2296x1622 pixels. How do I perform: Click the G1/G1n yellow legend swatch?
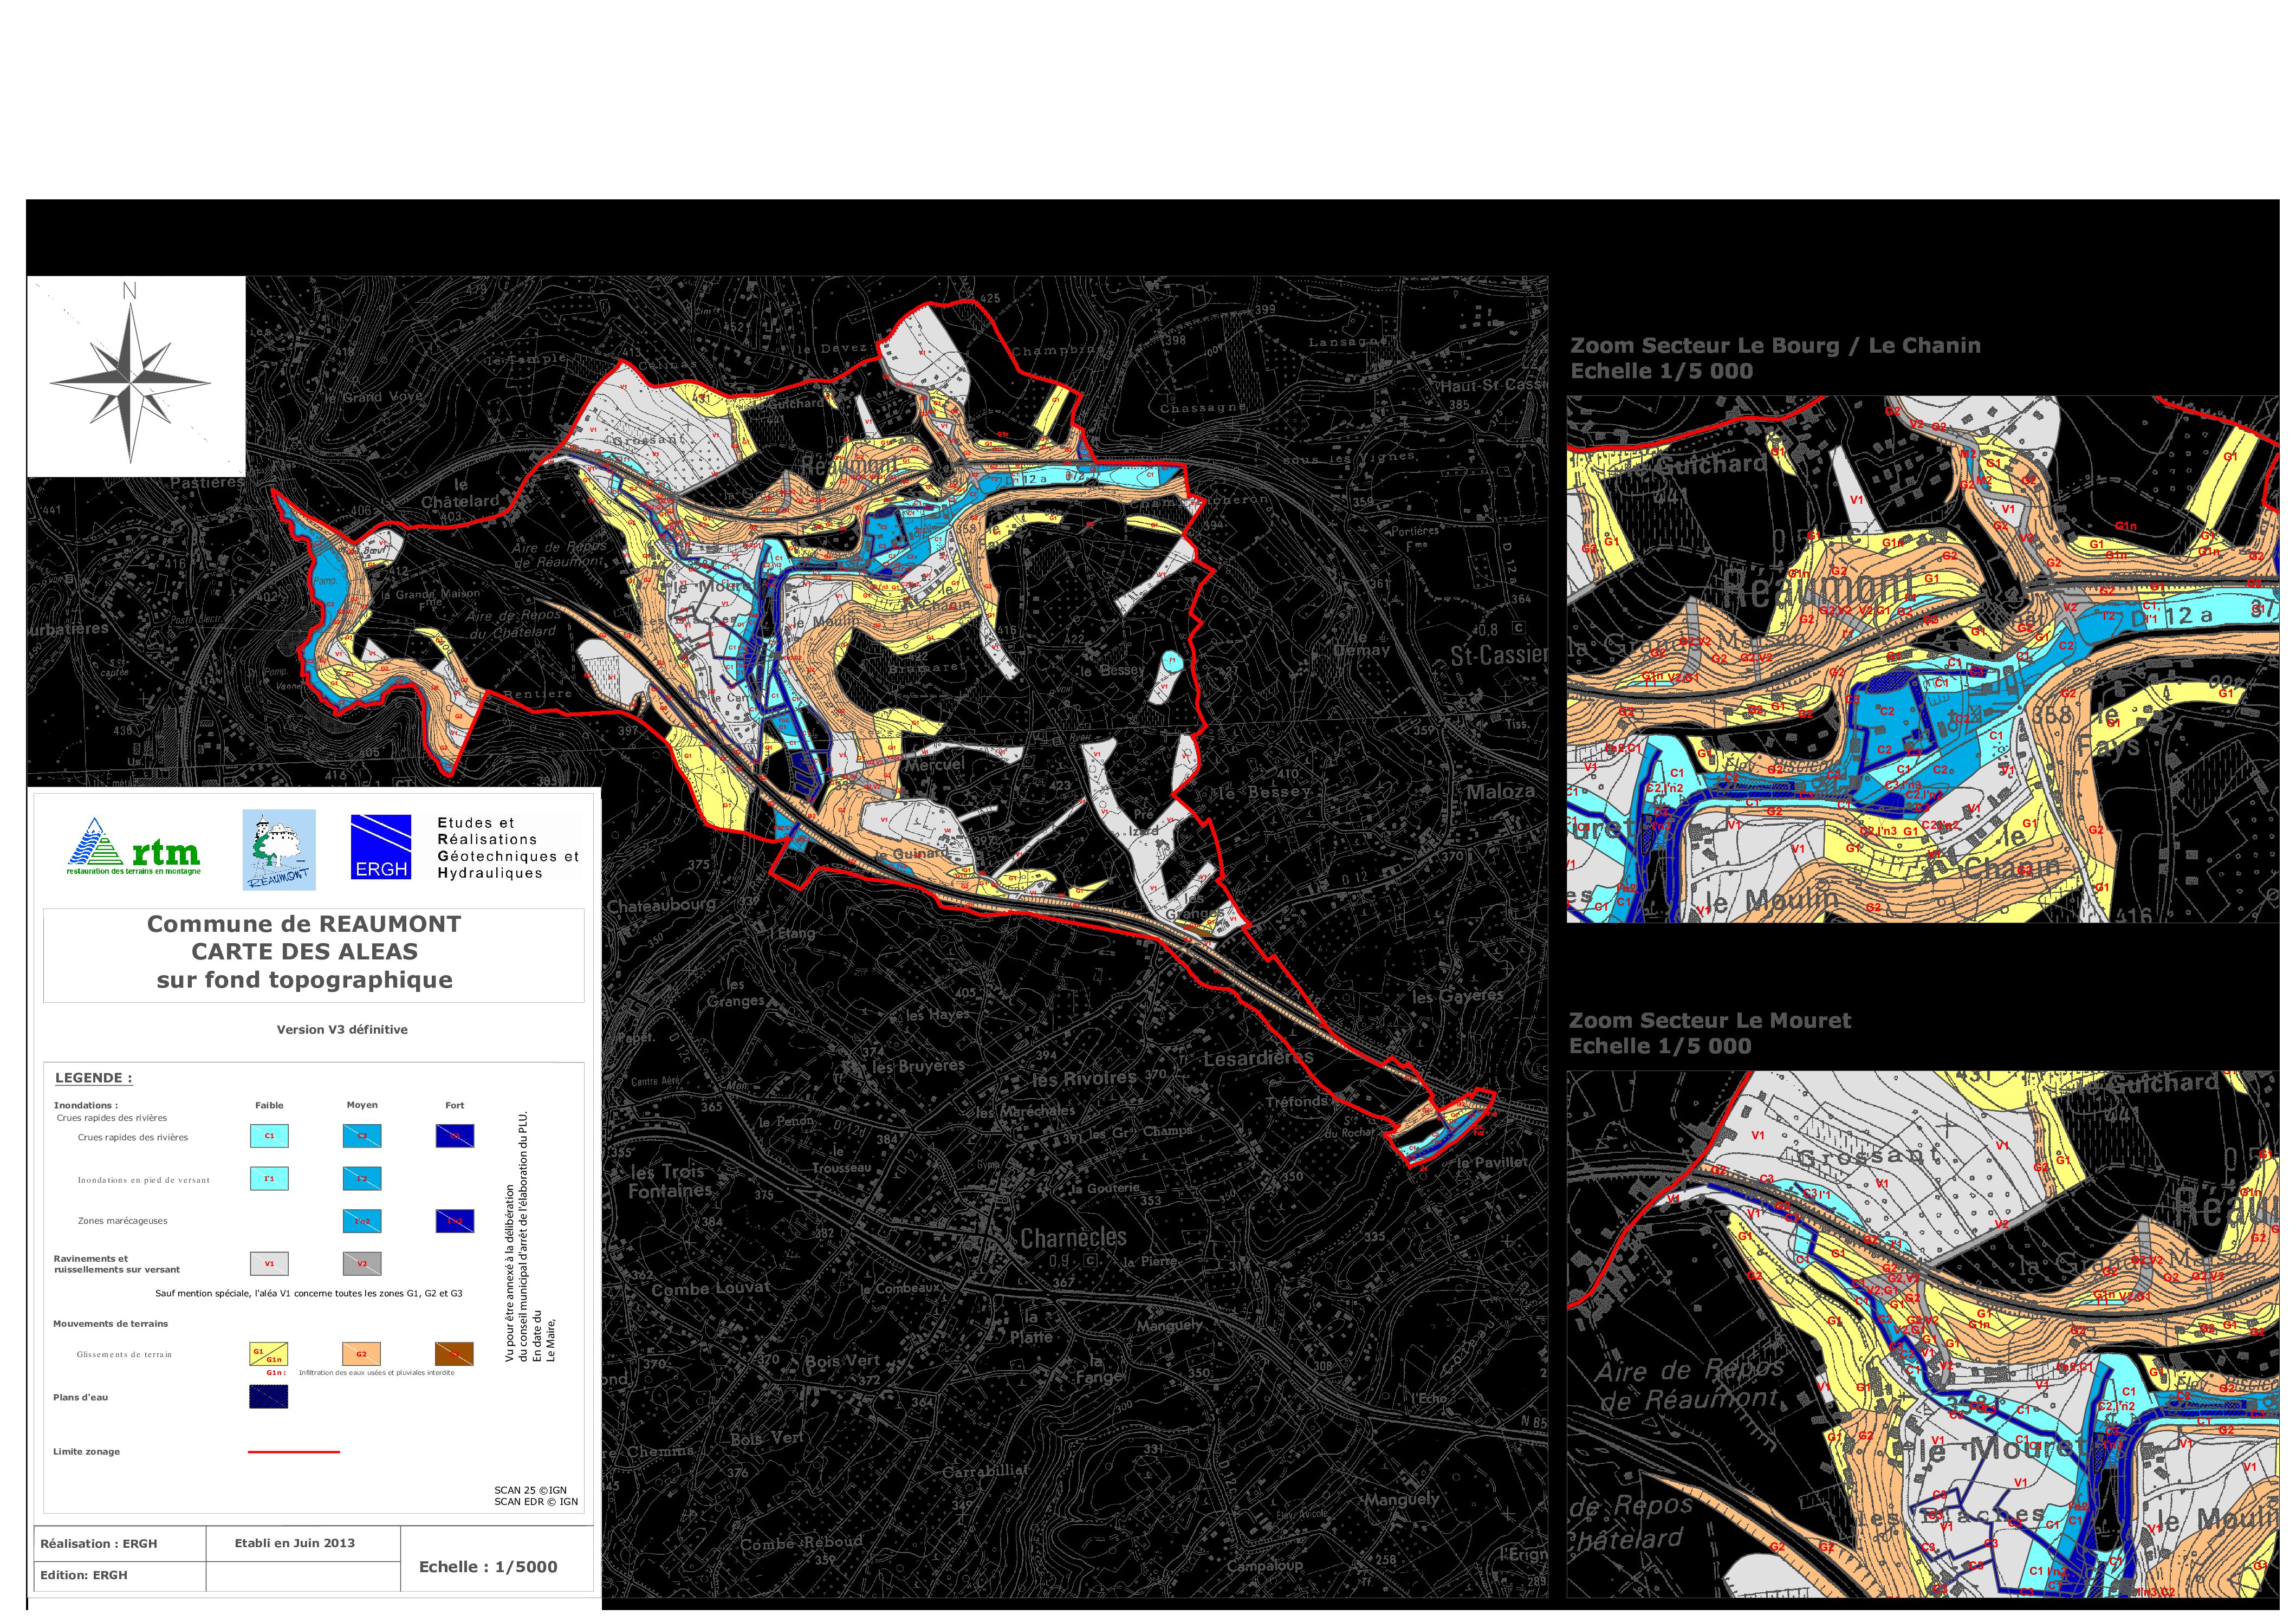pos(269,1354)
